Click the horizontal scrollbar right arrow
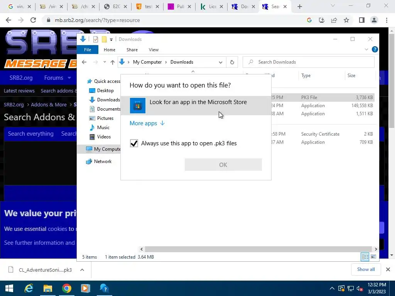The height and width of the screenshot is (296, 395). pos(376,249)
